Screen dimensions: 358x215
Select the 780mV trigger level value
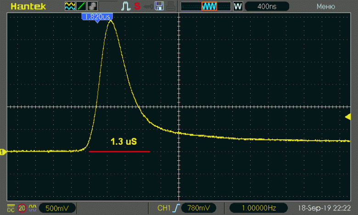[x=198, y=208]
